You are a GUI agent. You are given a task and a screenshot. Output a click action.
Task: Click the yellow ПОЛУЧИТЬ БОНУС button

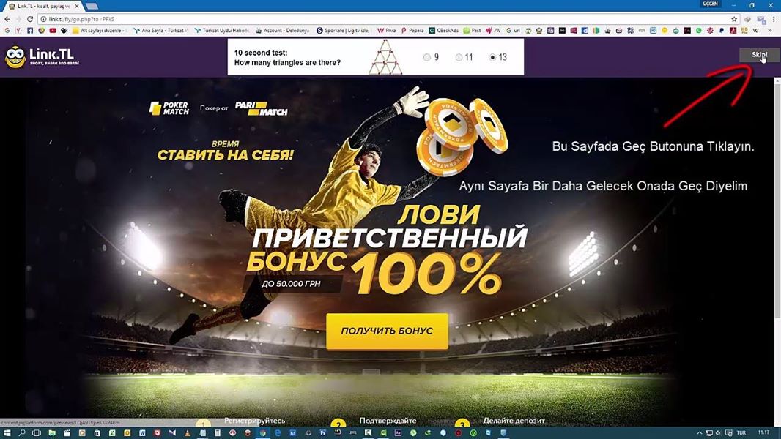pyautogui.click(x=387, y=331)
